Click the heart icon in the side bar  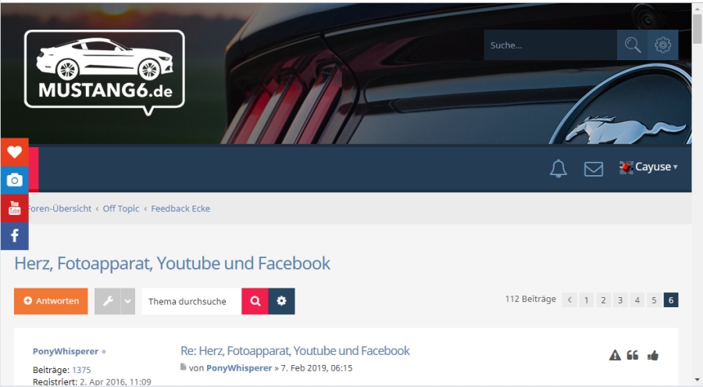[x=14, y=152]
